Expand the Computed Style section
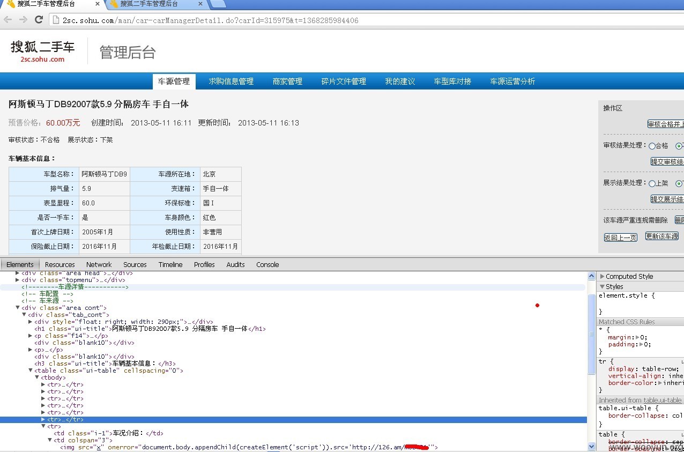This screenshot has width=684, height=452. (x=602, y=277)
